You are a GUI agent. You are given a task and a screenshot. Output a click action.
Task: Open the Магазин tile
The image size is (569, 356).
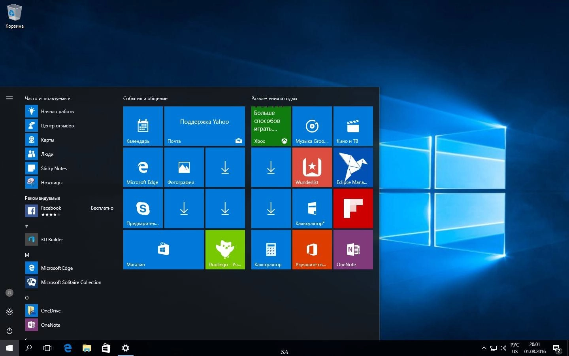164,250
